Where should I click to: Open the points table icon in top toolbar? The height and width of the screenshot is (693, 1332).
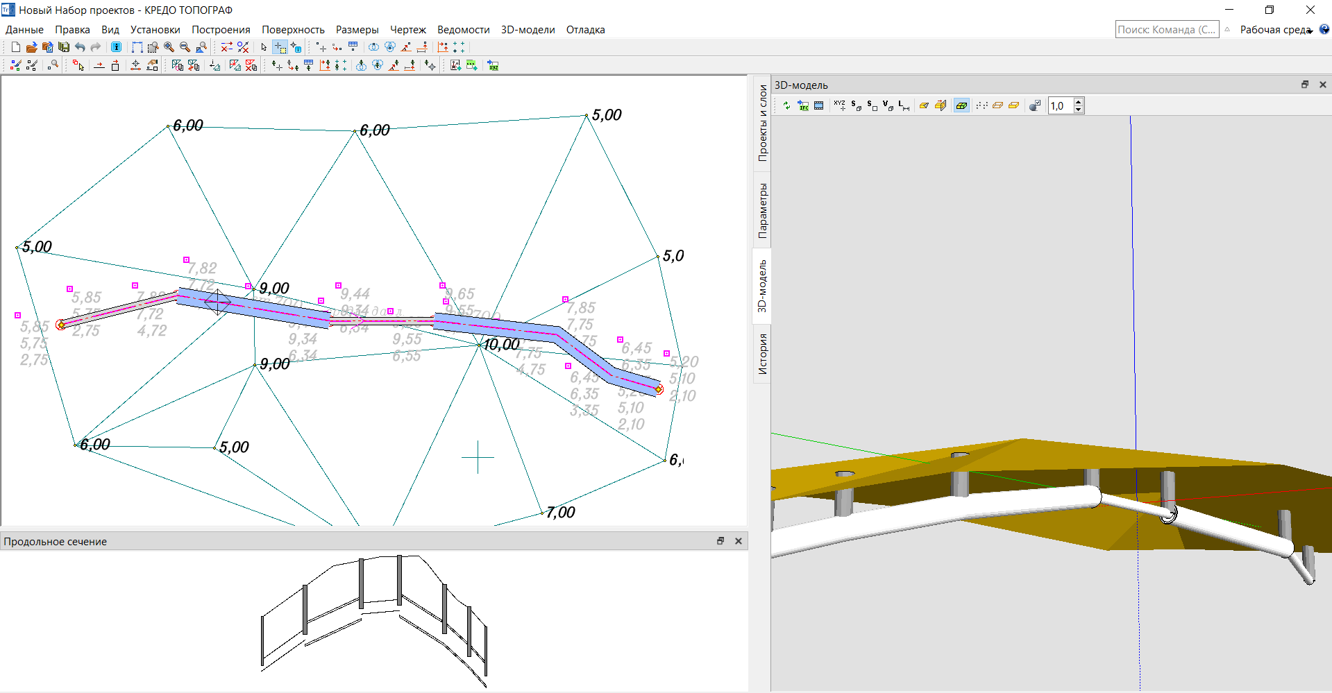click(353, 47)
